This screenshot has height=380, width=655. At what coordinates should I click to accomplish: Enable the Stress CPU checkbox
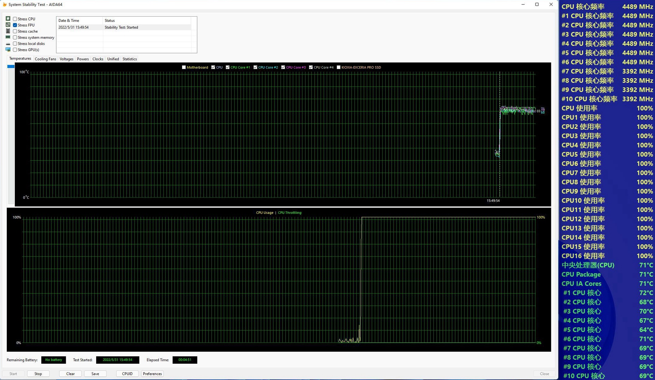click(x=15, y=19)
